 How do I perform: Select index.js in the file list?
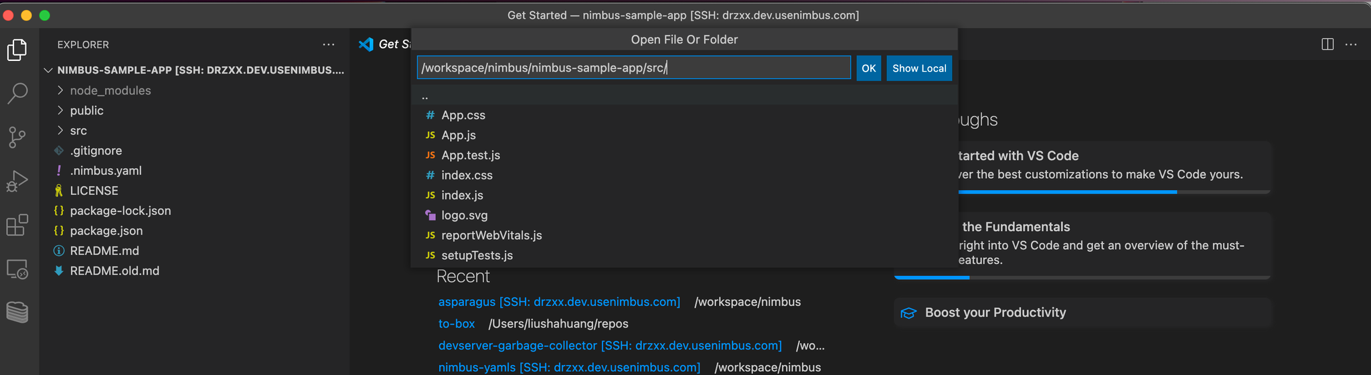click(684, 196)
